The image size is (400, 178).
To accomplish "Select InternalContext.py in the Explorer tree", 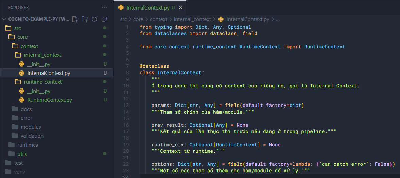I will (x=49, y=73).
